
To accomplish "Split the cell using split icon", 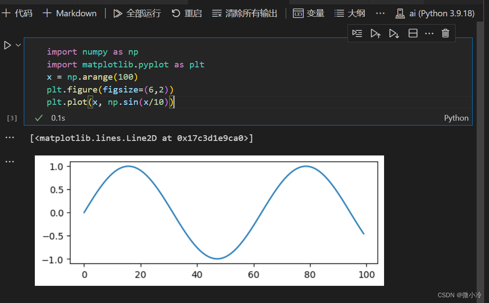I will tap(413, 33).
